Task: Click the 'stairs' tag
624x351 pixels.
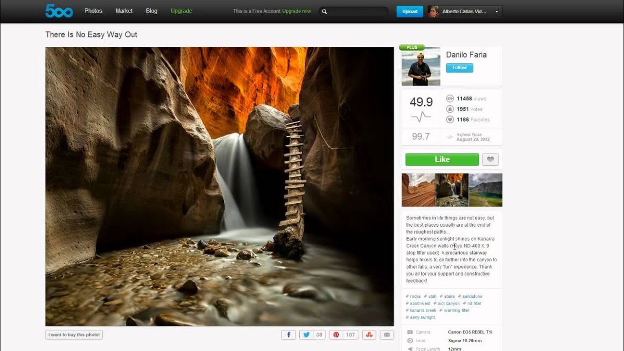Action: click(x=449, y=296)
